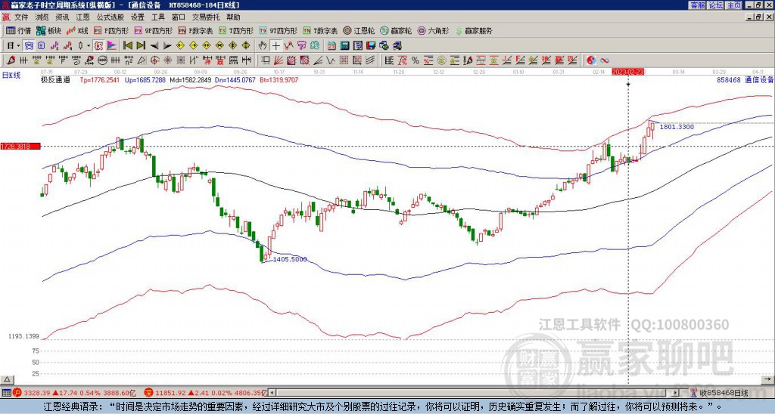Open the 六角形 hexagon tool
This screenshot has height=414, width=775.
click(x=433, y=30)
